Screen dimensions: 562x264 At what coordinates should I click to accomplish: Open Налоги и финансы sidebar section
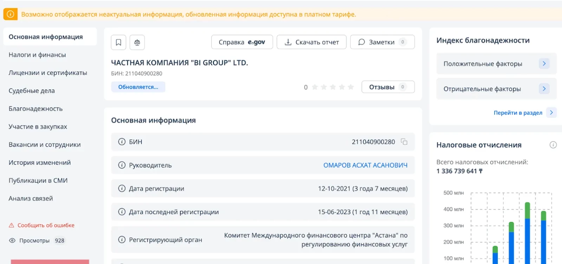[37, 55]
